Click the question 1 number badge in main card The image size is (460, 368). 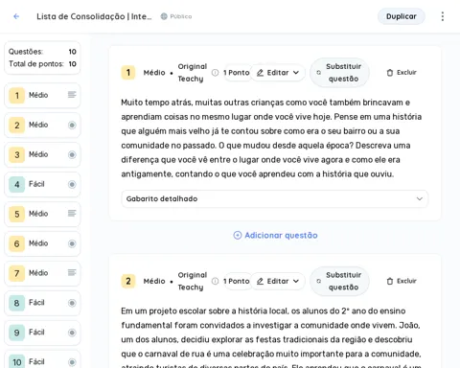click(x=128, y=73)
